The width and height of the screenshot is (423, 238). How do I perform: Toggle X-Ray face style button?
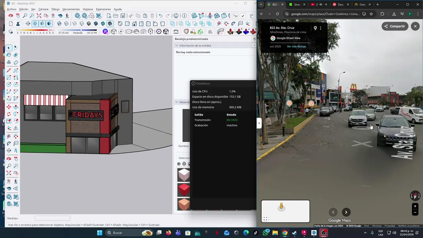click(x=59, y=23)
